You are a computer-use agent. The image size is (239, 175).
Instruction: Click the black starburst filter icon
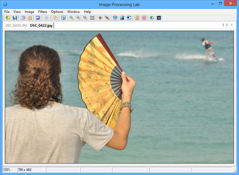point(159,18)
